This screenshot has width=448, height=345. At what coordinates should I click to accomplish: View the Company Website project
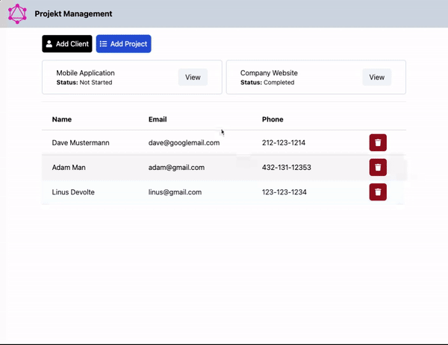click(377, 77)
